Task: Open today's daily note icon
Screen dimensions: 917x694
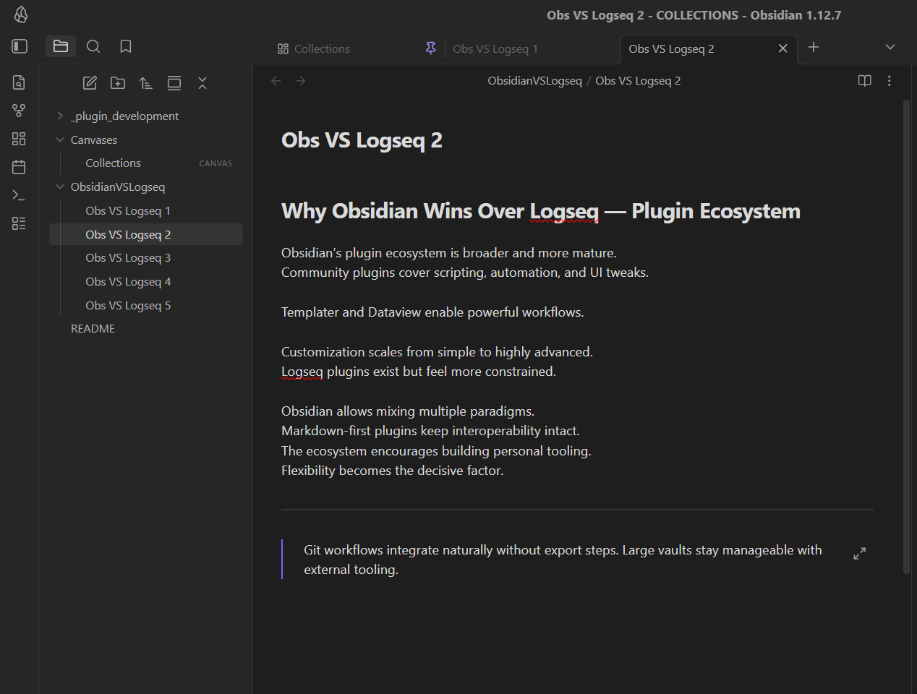Action: [x=19, y=167]
